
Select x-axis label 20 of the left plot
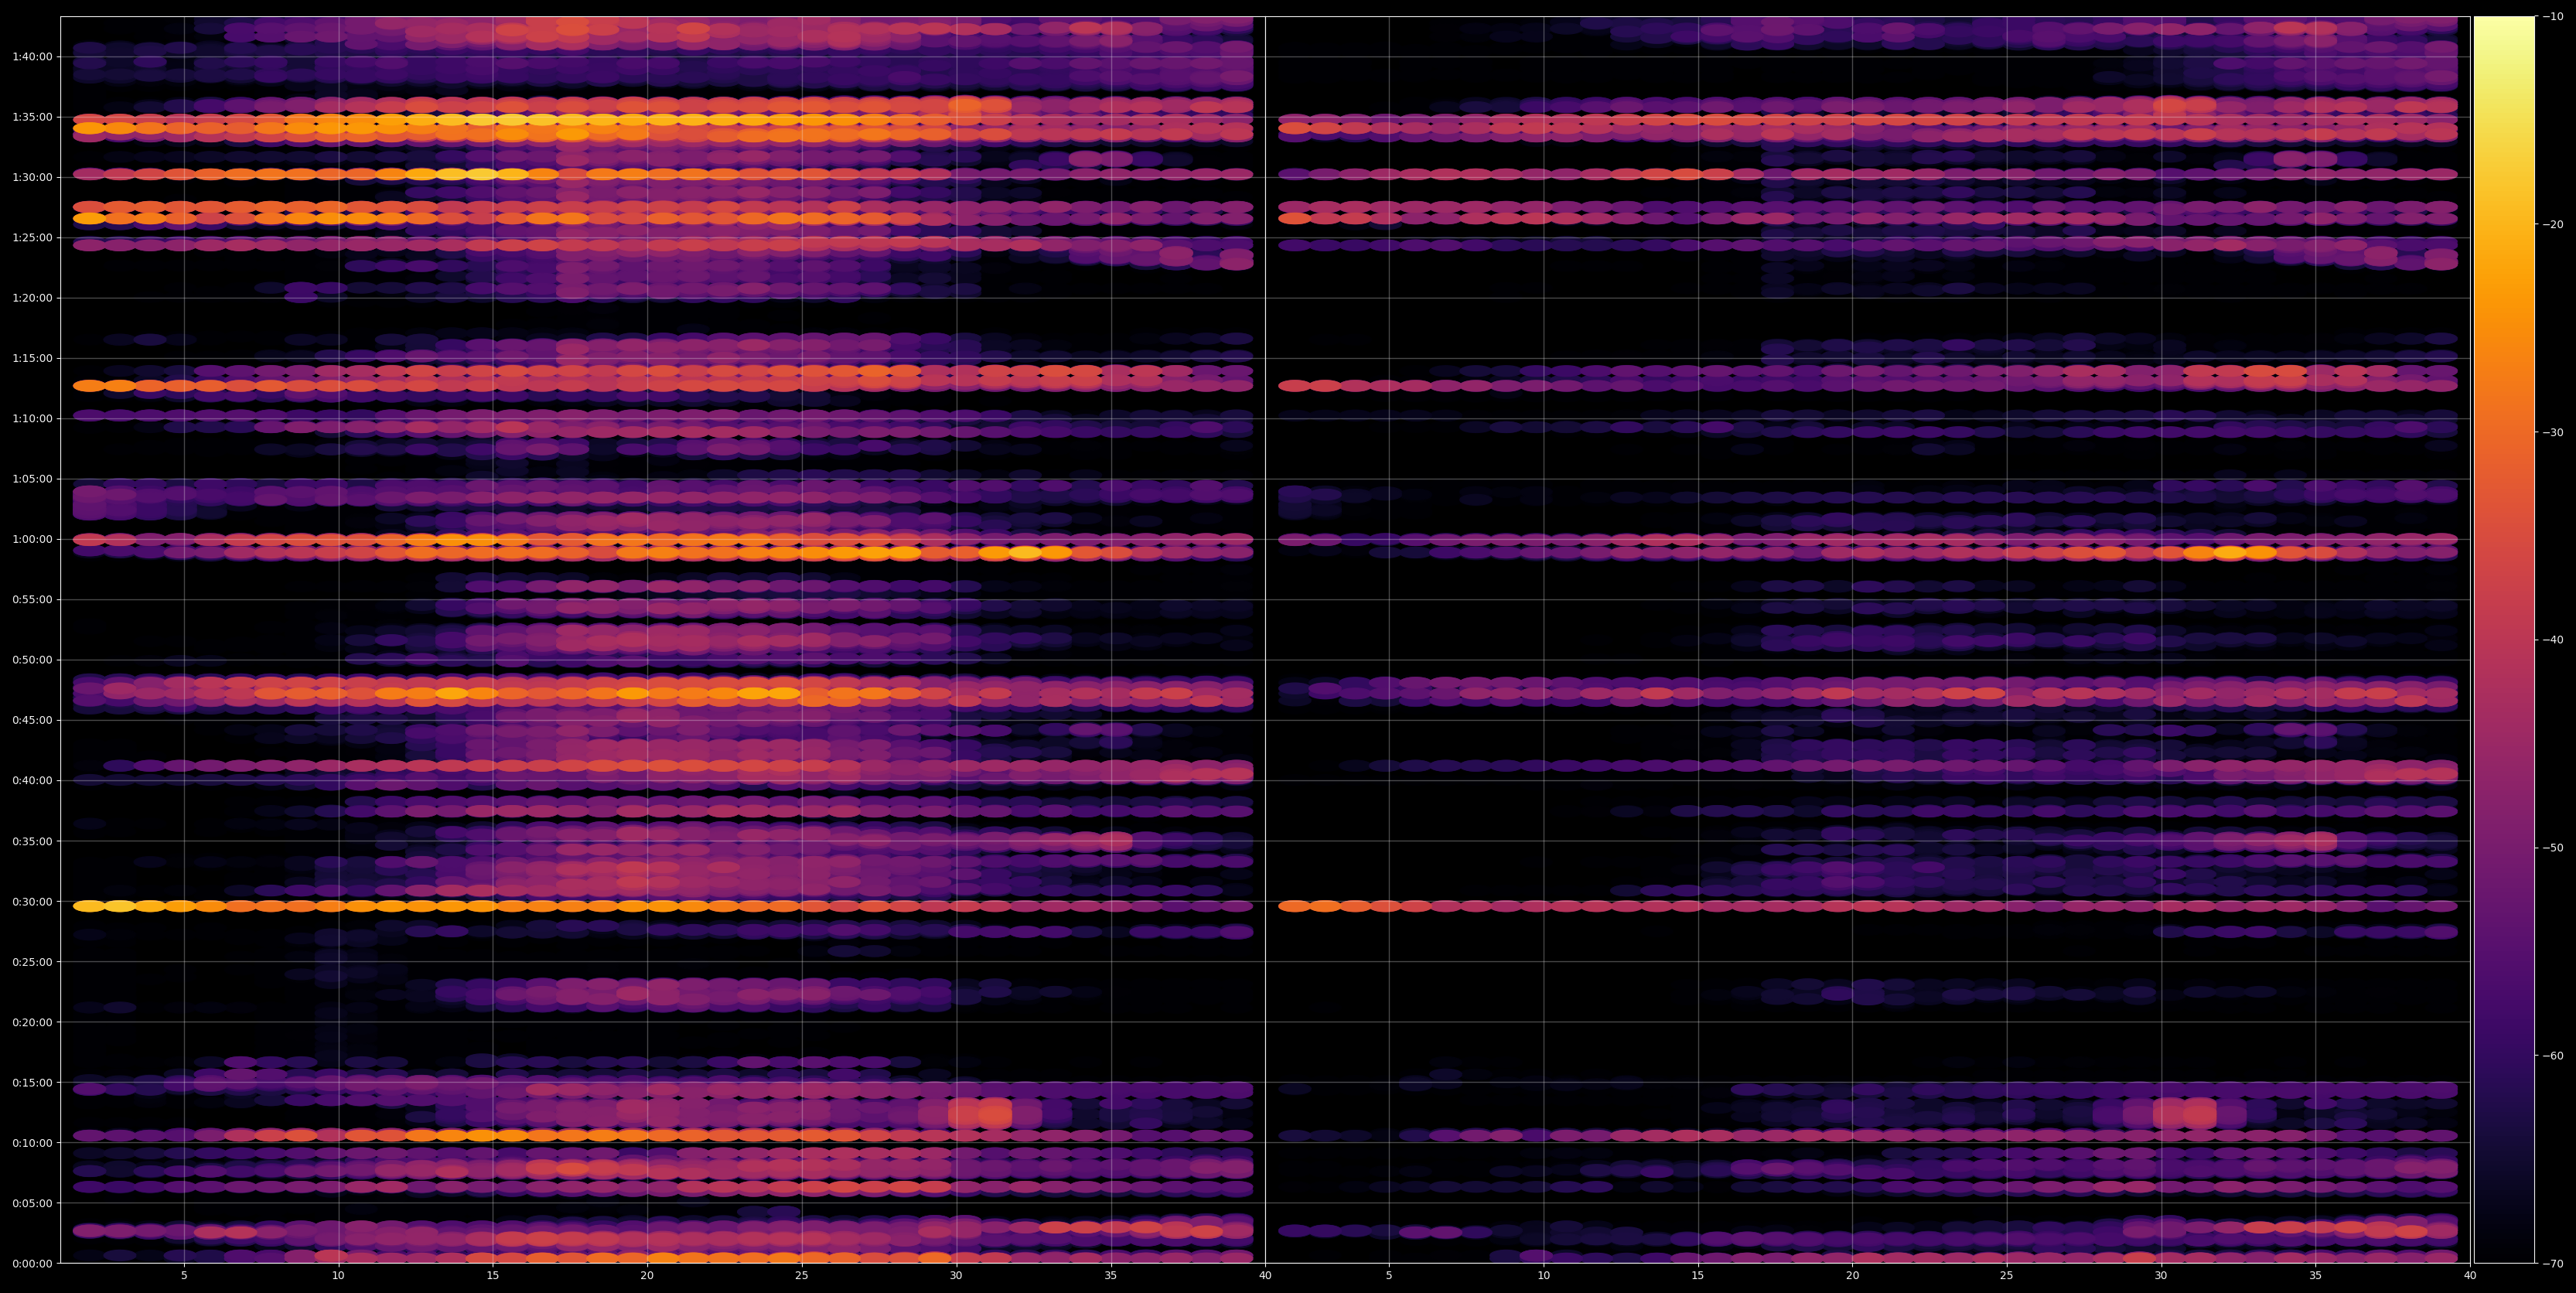[x=647, y=1276]
